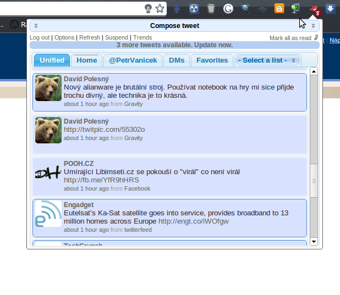Expand Compose tweet with right chevron
The width and height of the screenshot is (340, 295).
(314, 26)
